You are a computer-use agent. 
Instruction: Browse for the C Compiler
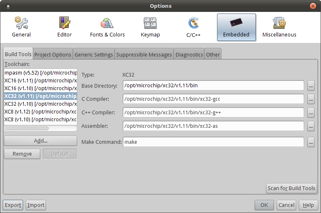click(x=311, y=99)
